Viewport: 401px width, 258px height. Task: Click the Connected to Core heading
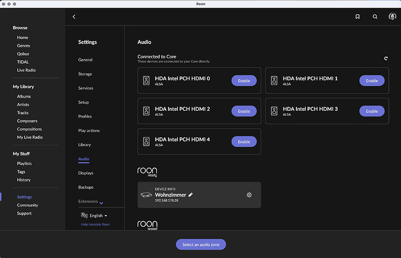click(x=157, y=57)
